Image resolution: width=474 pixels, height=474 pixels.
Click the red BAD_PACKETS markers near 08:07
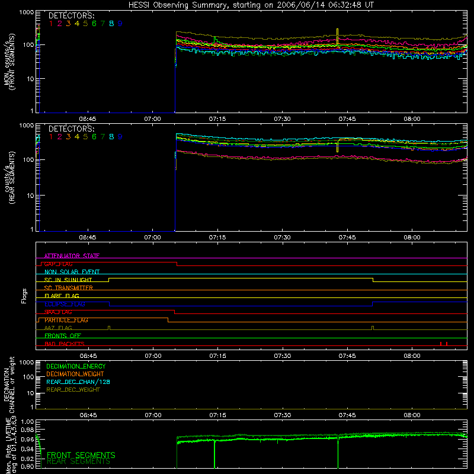pos(443,344)
